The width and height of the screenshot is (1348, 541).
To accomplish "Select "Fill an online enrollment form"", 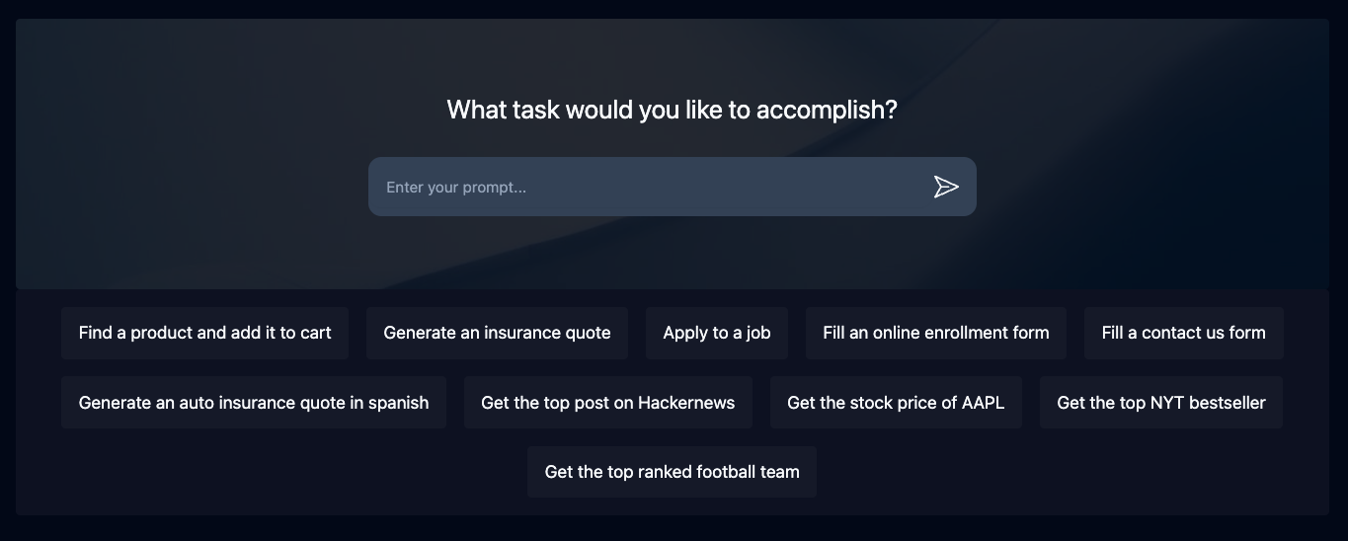I will 935,333.
